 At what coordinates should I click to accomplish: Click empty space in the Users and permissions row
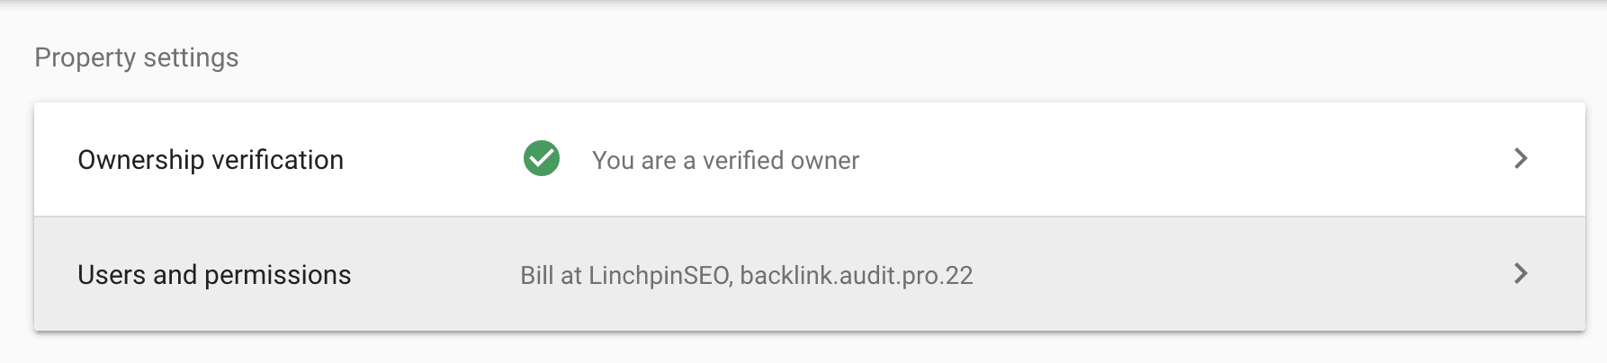(1242, 274)
